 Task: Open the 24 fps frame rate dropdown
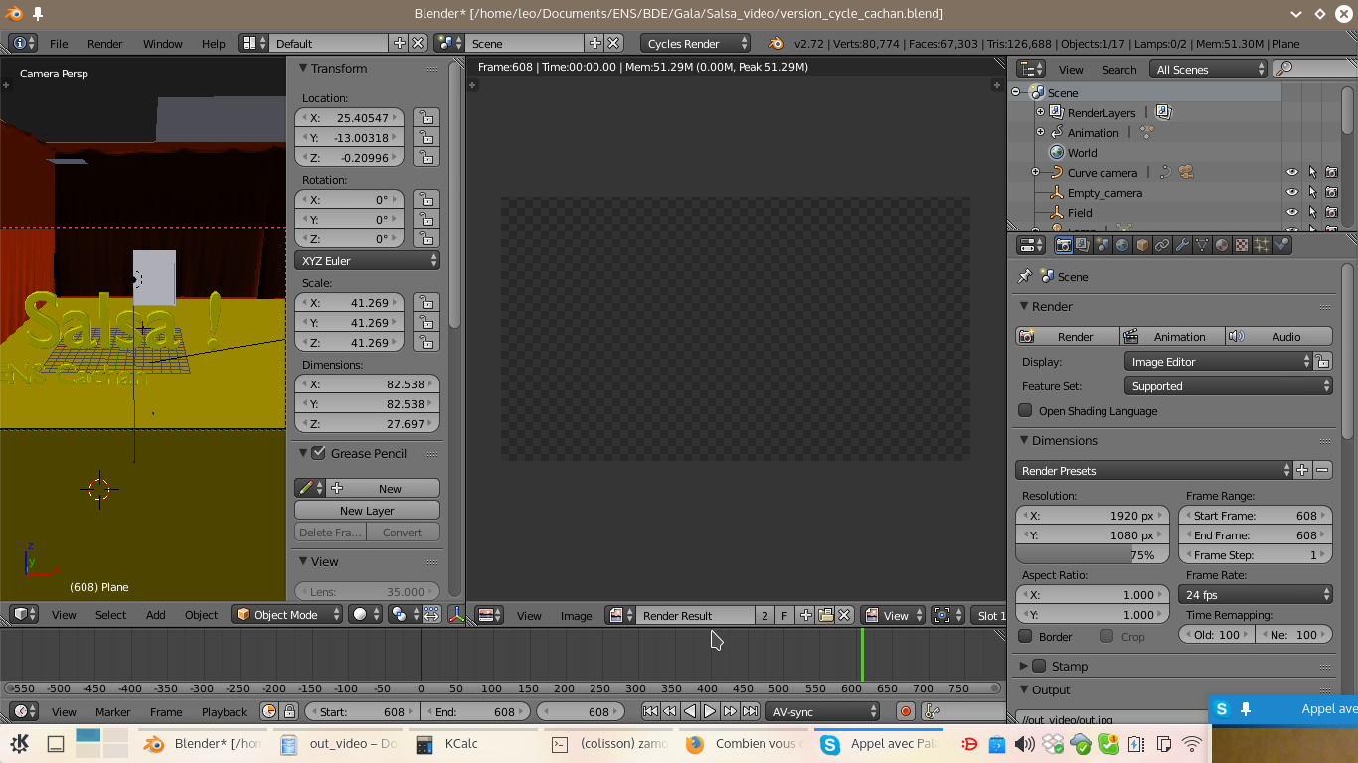(x=1256, y=595)
